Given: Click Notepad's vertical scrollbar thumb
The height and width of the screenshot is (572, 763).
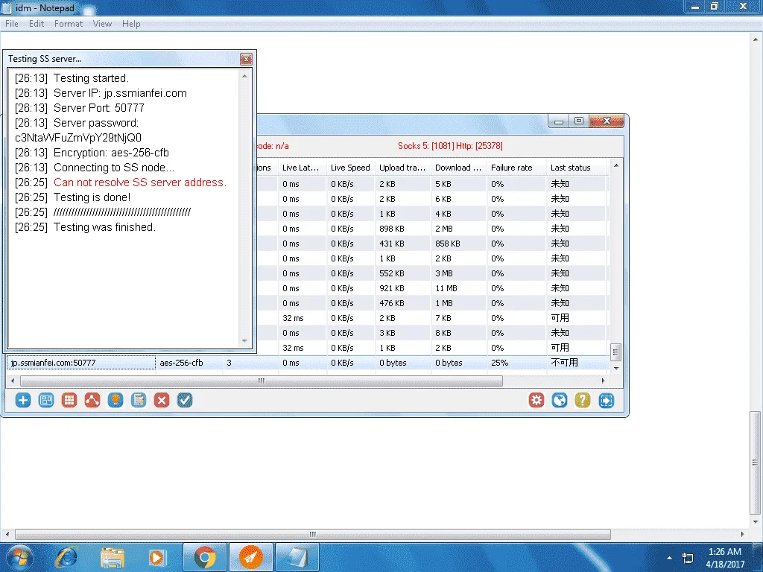Looking at the screenshot, I should click(755, 462).
